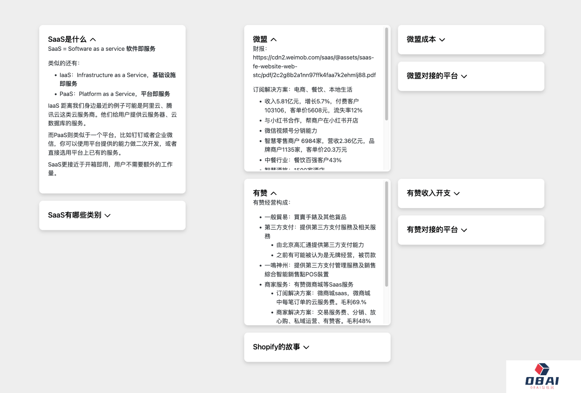This screenshot has width=581, height=393.
Task: Click the SaaS有哪些类别 heading text
Action: tap(74, 215)
